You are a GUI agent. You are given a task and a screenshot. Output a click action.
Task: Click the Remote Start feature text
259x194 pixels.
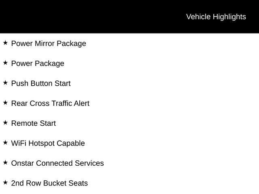tap(34, 123)
